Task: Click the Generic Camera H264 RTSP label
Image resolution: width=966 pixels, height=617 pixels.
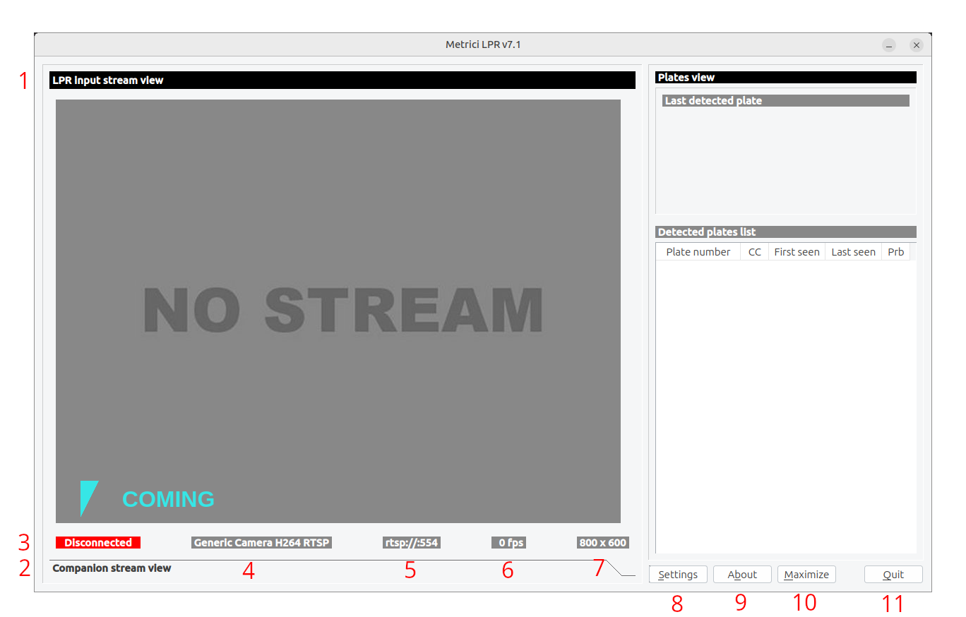Action: (261, 543)
